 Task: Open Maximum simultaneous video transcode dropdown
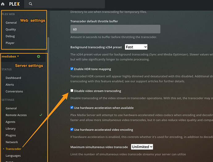(x=142, y=147)
